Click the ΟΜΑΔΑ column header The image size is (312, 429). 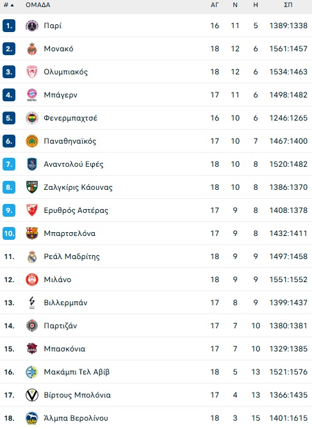pos(38,5)
